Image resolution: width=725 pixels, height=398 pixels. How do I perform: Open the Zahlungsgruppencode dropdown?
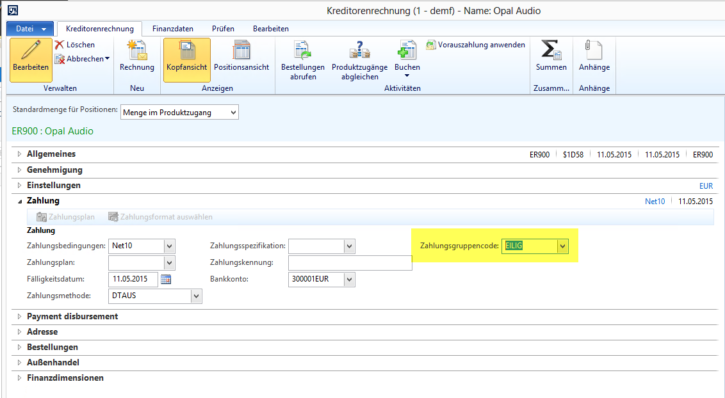[562, 246]
